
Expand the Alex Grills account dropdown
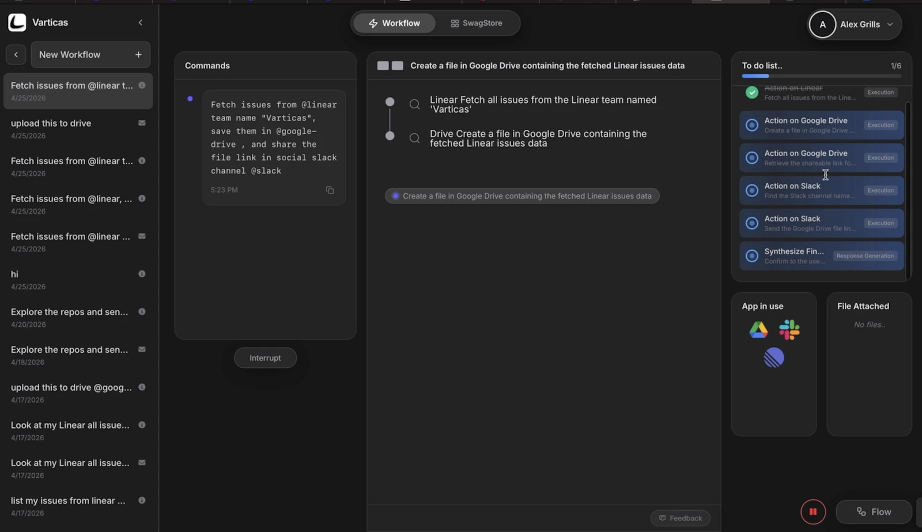(x=890, y=24)
